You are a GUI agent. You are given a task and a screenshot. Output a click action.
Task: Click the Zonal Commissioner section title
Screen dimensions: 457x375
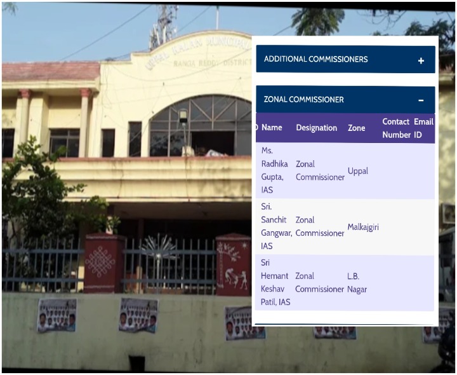pos(304,100)
